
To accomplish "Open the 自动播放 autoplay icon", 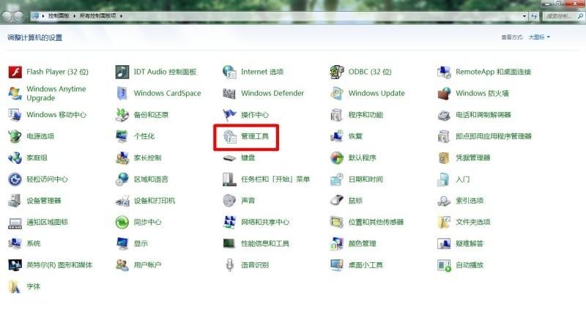I will [x=444, y=265].
